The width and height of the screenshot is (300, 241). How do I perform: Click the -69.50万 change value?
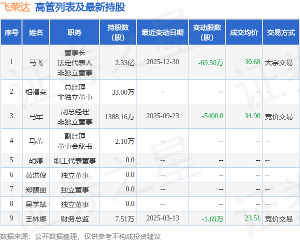(210, 63)
